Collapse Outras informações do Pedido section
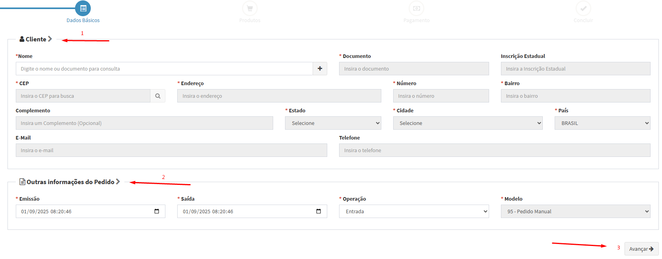Image resolution: width=662 pixels, height=259 pixels. tap(118, 182)
